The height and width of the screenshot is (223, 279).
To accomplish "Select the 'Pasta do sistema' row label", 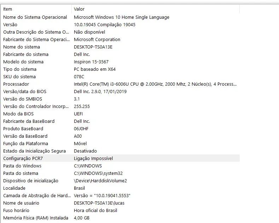I will pos(21,173).
